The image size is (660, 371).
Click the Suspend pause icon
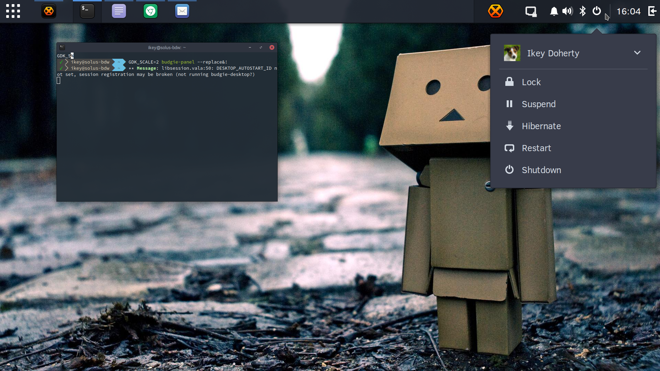(509, 104)
